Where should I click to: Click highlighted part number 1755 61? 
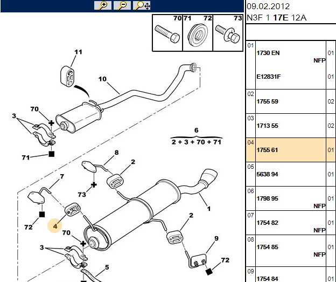pos(267,150)
